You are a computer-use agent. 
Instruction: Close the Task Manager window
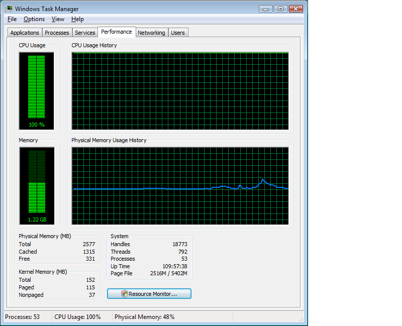[x=296, y=9]
